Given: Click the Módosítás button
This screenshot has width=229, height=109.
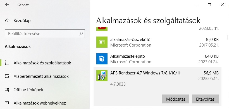Looking at the screenshot, I should (x=176, y=99).
